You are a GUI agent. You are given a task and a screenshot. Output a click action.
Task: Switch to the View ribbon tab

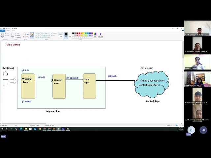click(14, 31)
